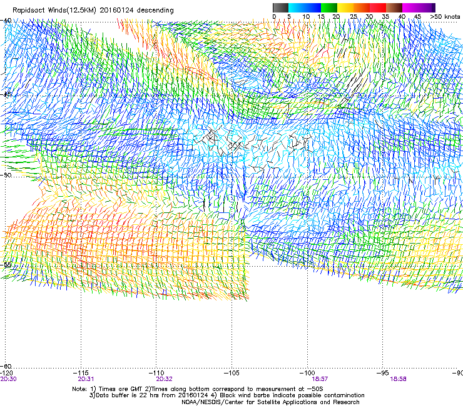Click the '-50' latitude axis label
463x406 pixels.
point(6,175)
